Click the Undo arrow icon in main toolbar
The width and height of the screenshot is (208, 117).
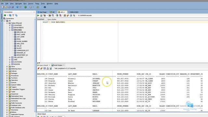pos(17,7)
